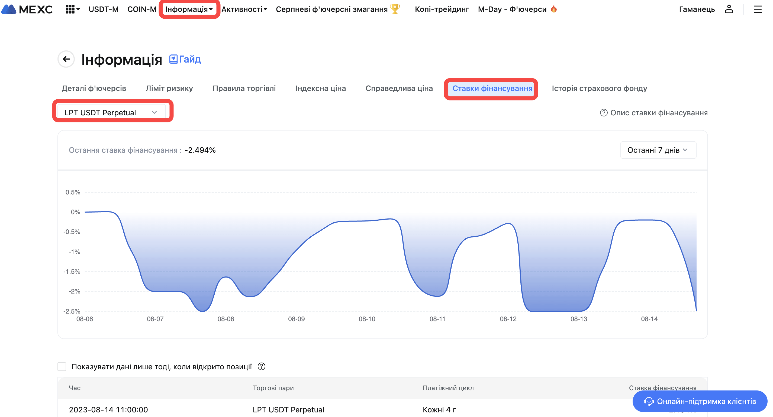Expand the Активності menu
Screen dimensions: 773x417
tap(244, 9)
